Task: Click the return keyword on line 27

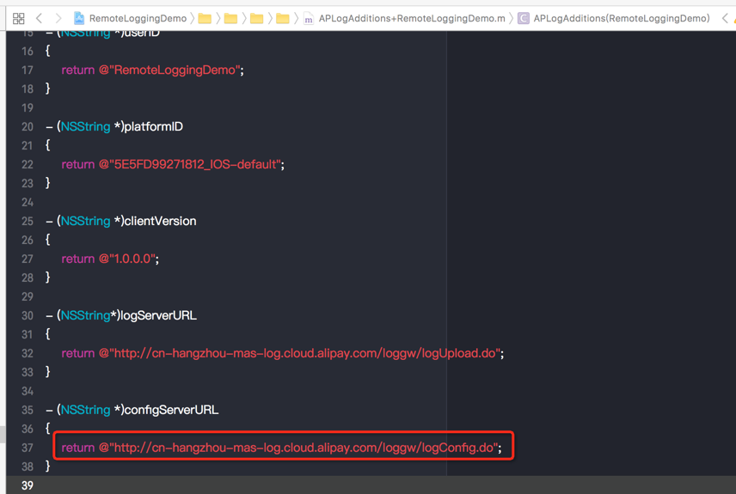Action: tap(78, 259)
